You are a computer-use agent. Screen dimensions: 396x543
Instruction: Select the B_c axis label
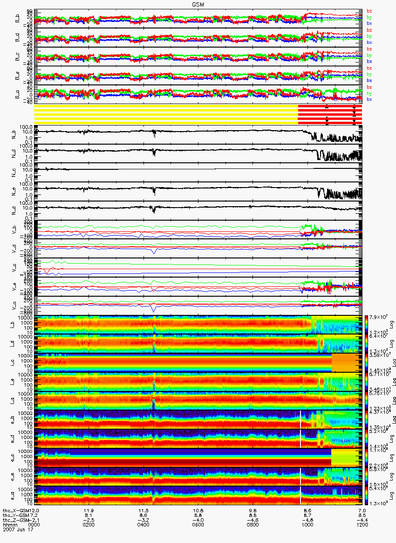[17, 57]
